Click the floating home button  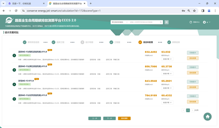click(x=208, y=117)
